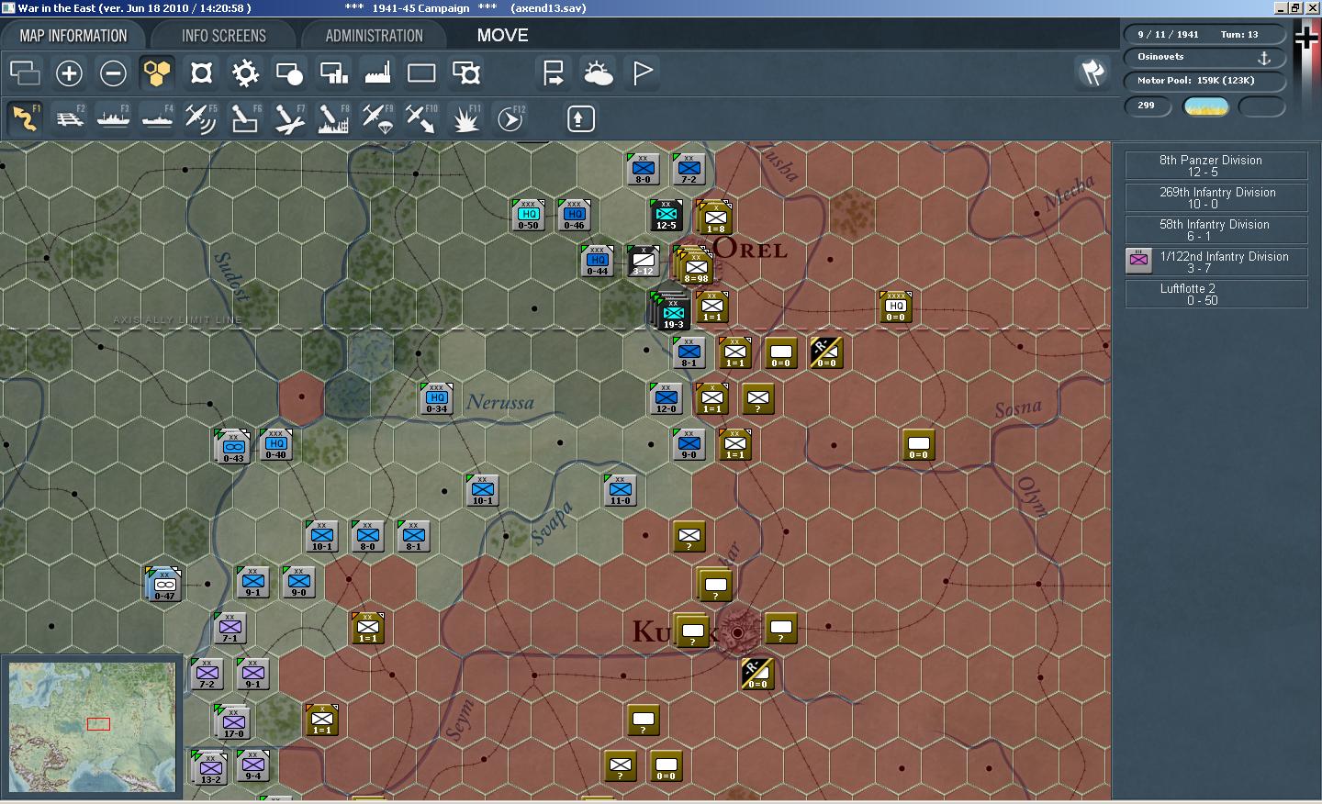Screen dimensions: 1322x804
Task: Select Naval transport mode (F3)
Action: (x=113, y=118)
